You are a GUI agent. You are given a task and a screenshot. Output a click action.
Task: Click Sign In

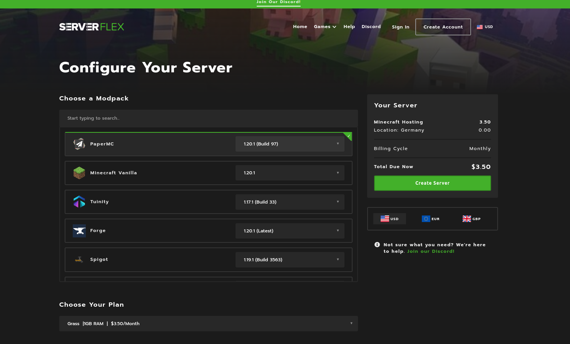pyautogui.click(x=401, y=27)
